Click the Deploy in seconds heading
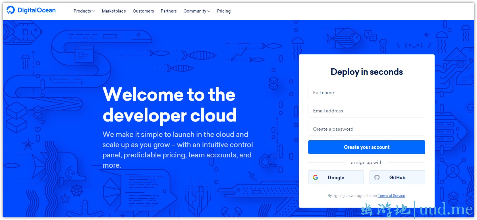The height and width of the screenshot is (220, 477). coord(366,72)
